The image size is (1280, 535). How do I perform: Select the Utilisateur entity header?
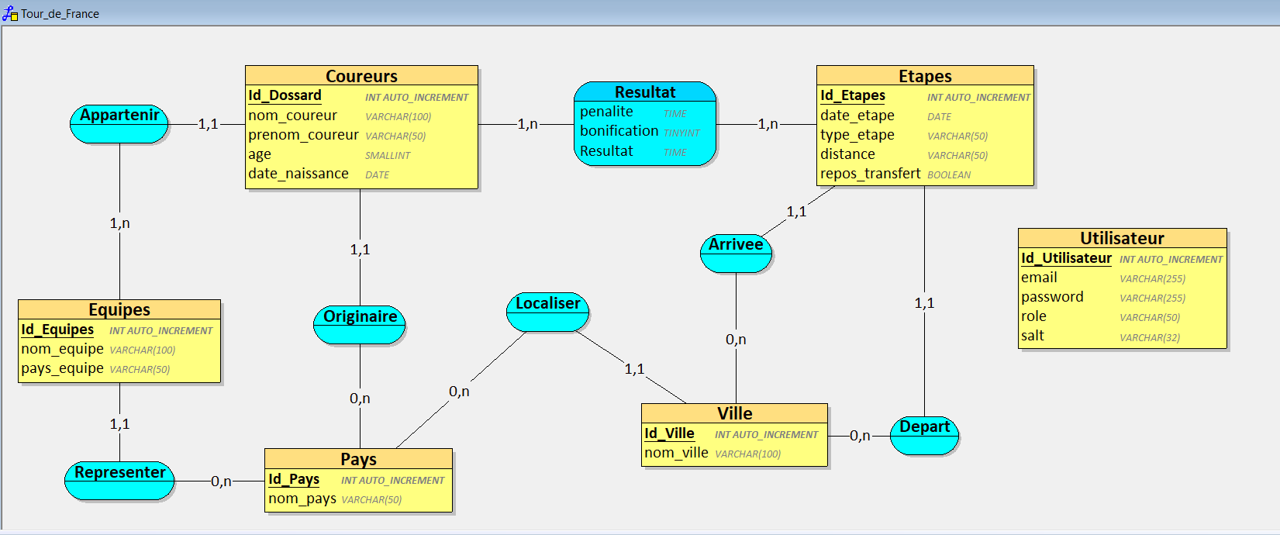pos(1122,238)
